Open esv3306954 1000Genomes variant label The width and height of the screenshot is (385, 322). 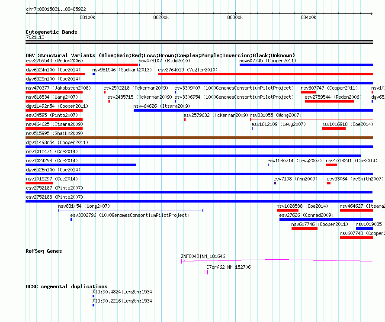point(234,97)
